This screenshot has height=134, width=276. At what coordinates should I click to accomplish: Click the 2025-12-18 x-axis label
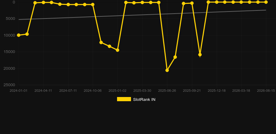tap(217, 91)
